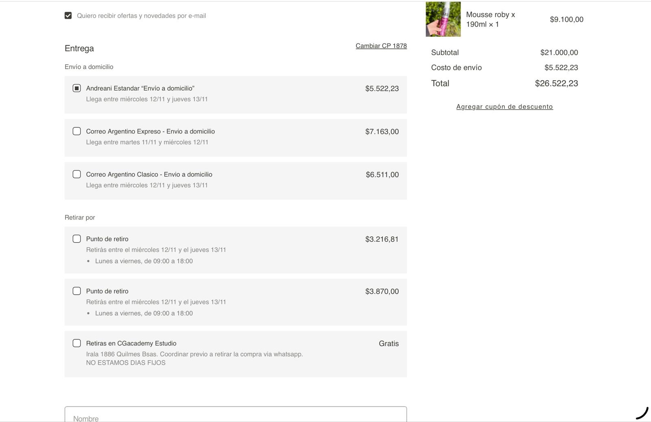Click the Total amount $26.522,23
This screenshot has height=422, width=651.
[x=556, y=83]
